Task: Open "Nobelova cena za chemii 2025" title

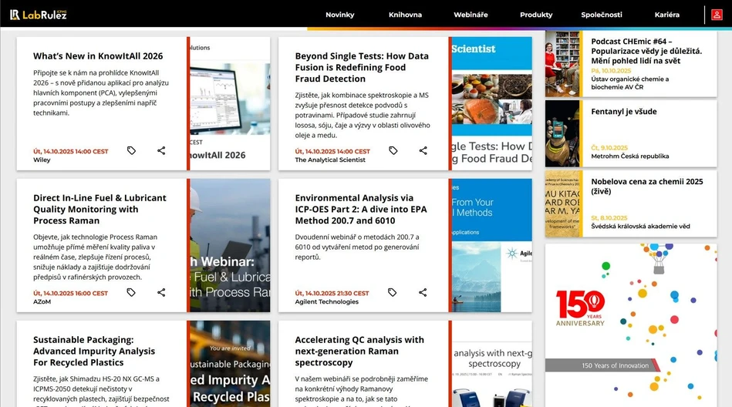Action: click(x=647, y=187)
